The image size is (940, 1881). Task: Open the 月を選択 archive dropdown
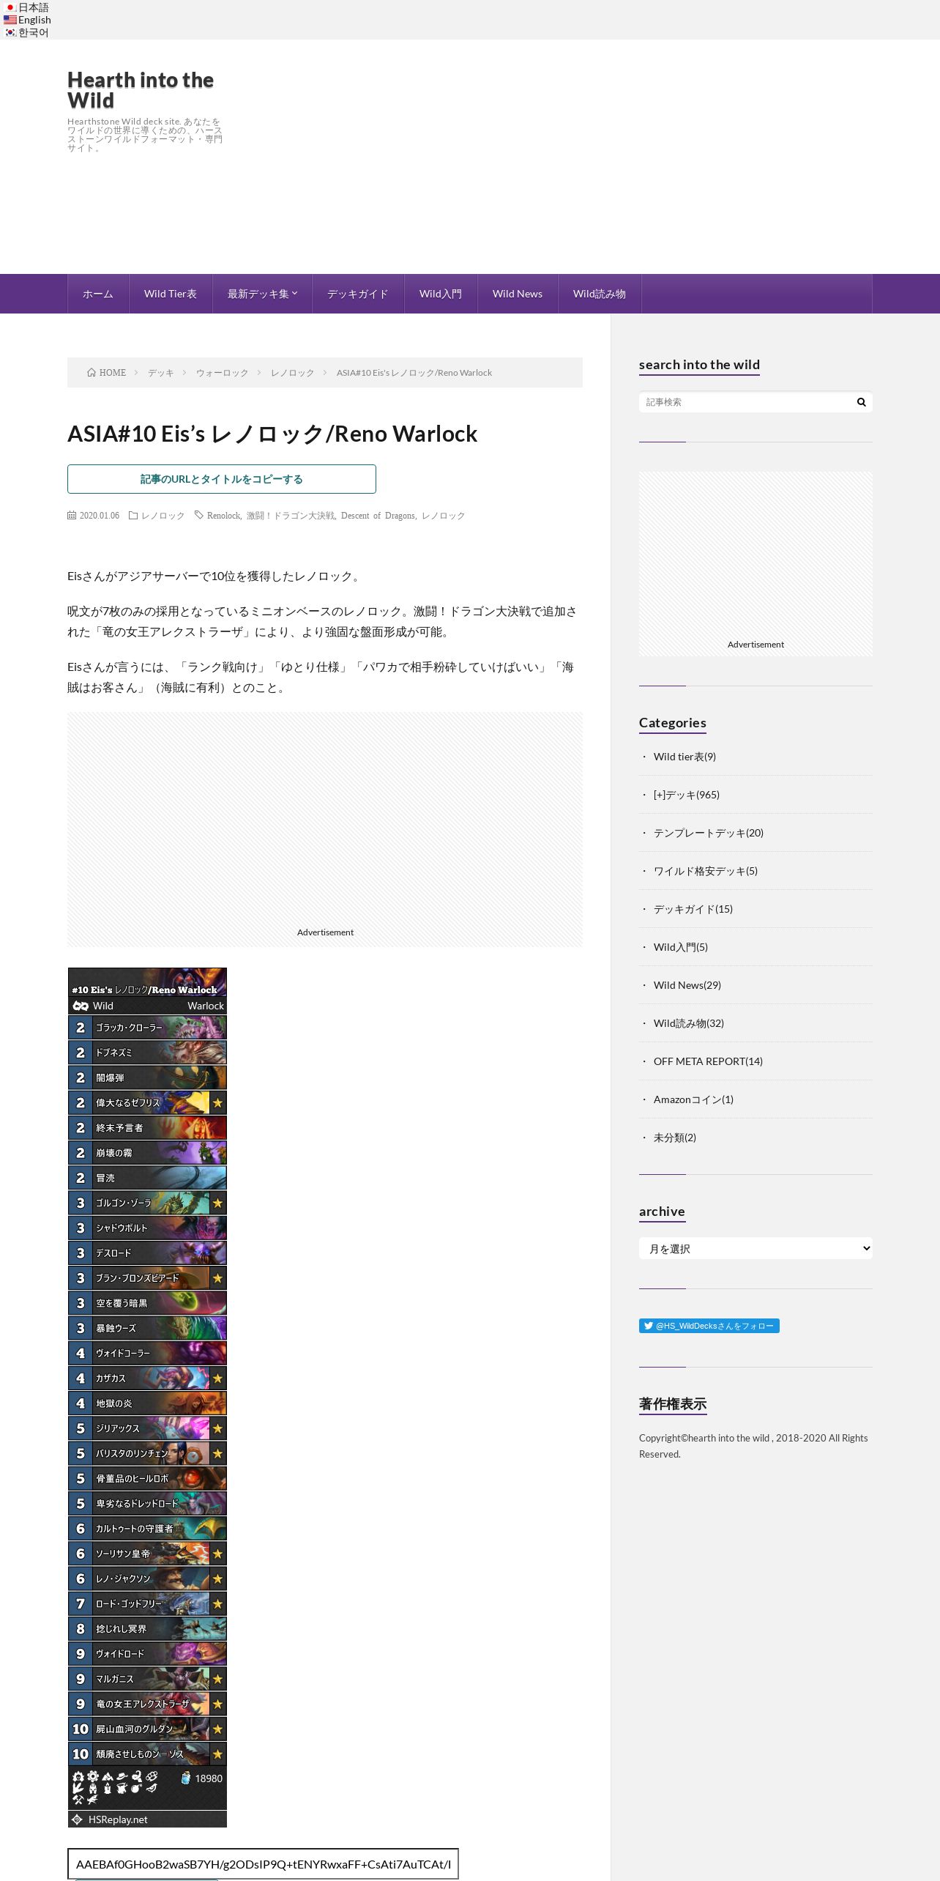coord(756,1248)
